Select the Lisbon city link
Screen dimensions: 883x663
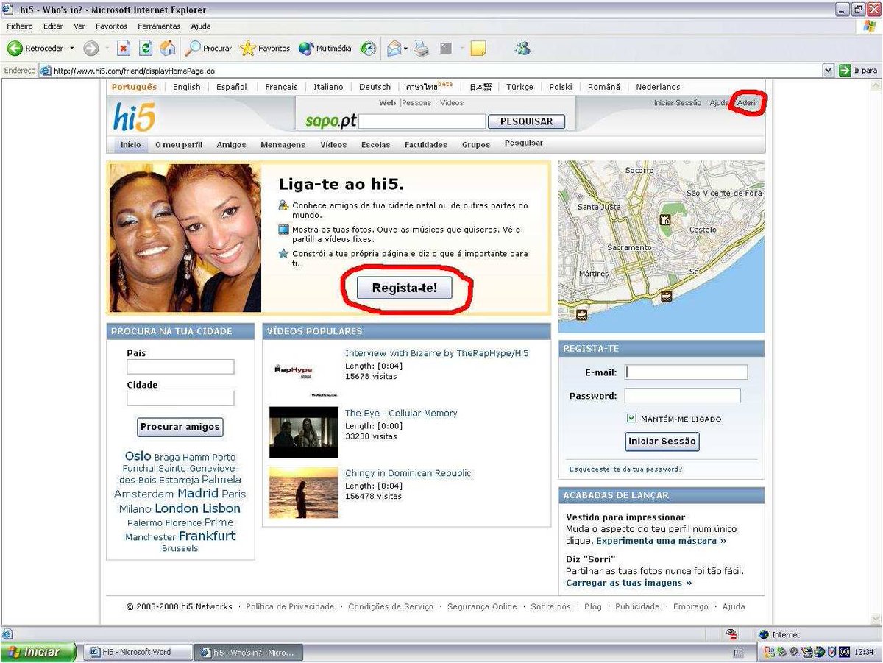(x=221, y=508)
